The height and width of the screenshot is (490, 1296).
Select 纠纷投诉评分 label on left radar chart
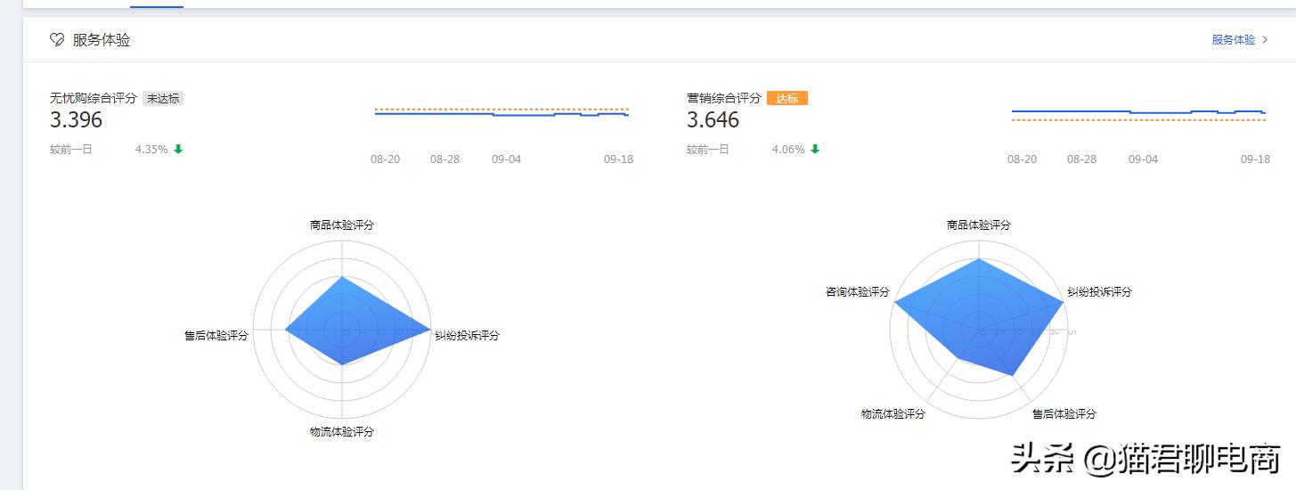tap(467, 336)
